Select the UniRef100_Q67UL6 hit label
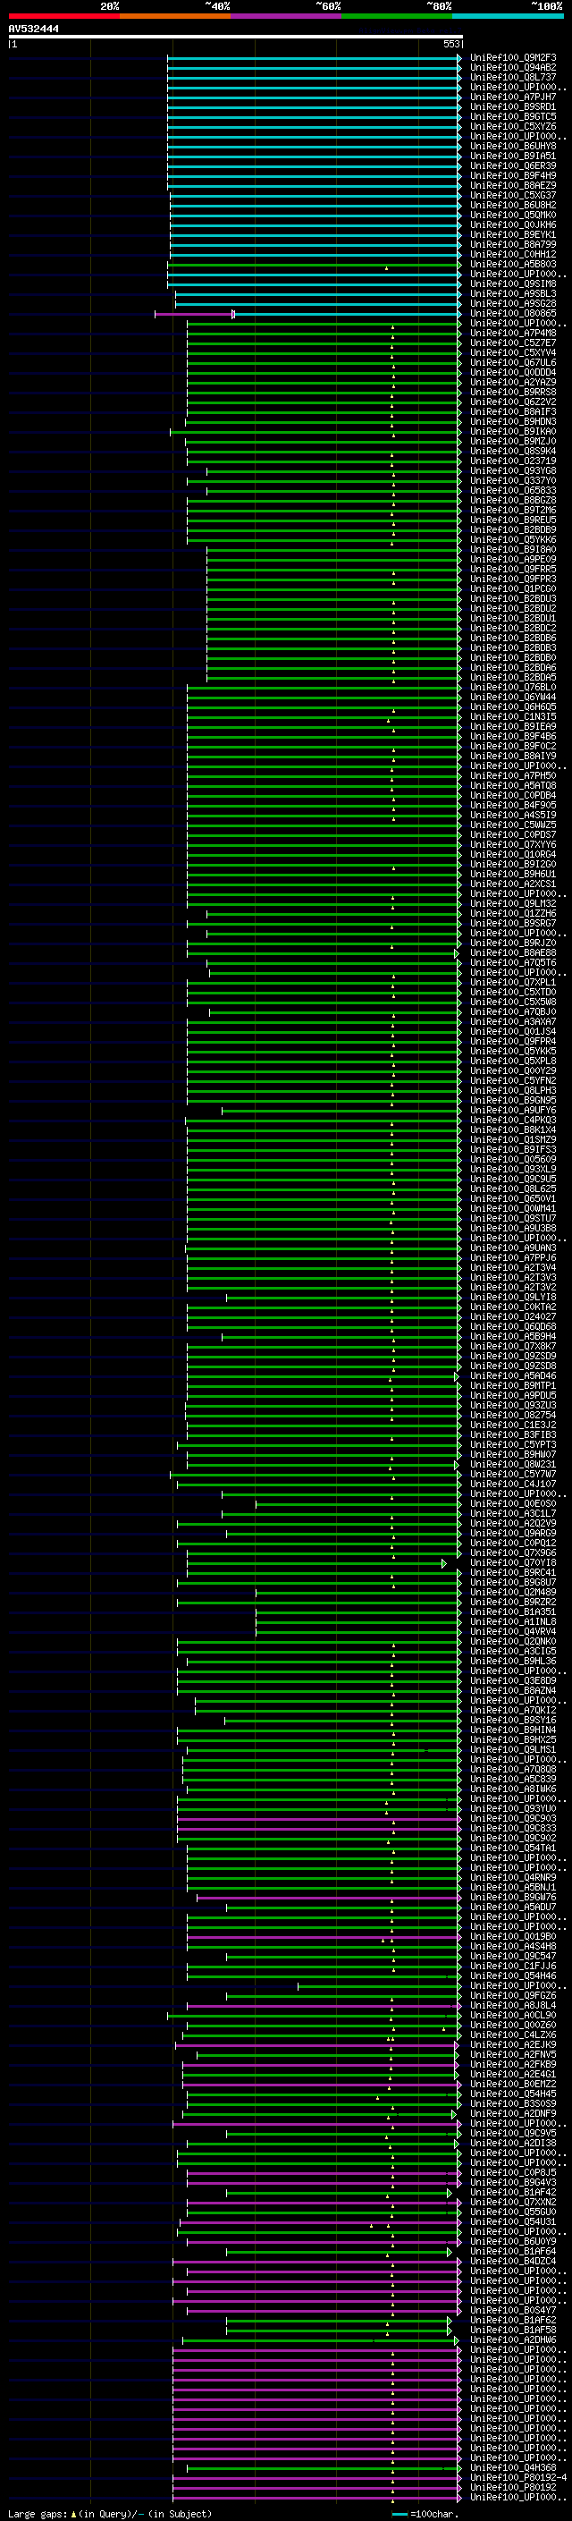 (x=513, y=362)
